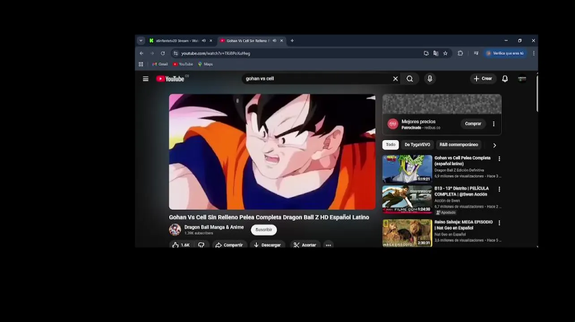Click Descargar to download video
Screen dimensions: 575x322
(267, 245)
